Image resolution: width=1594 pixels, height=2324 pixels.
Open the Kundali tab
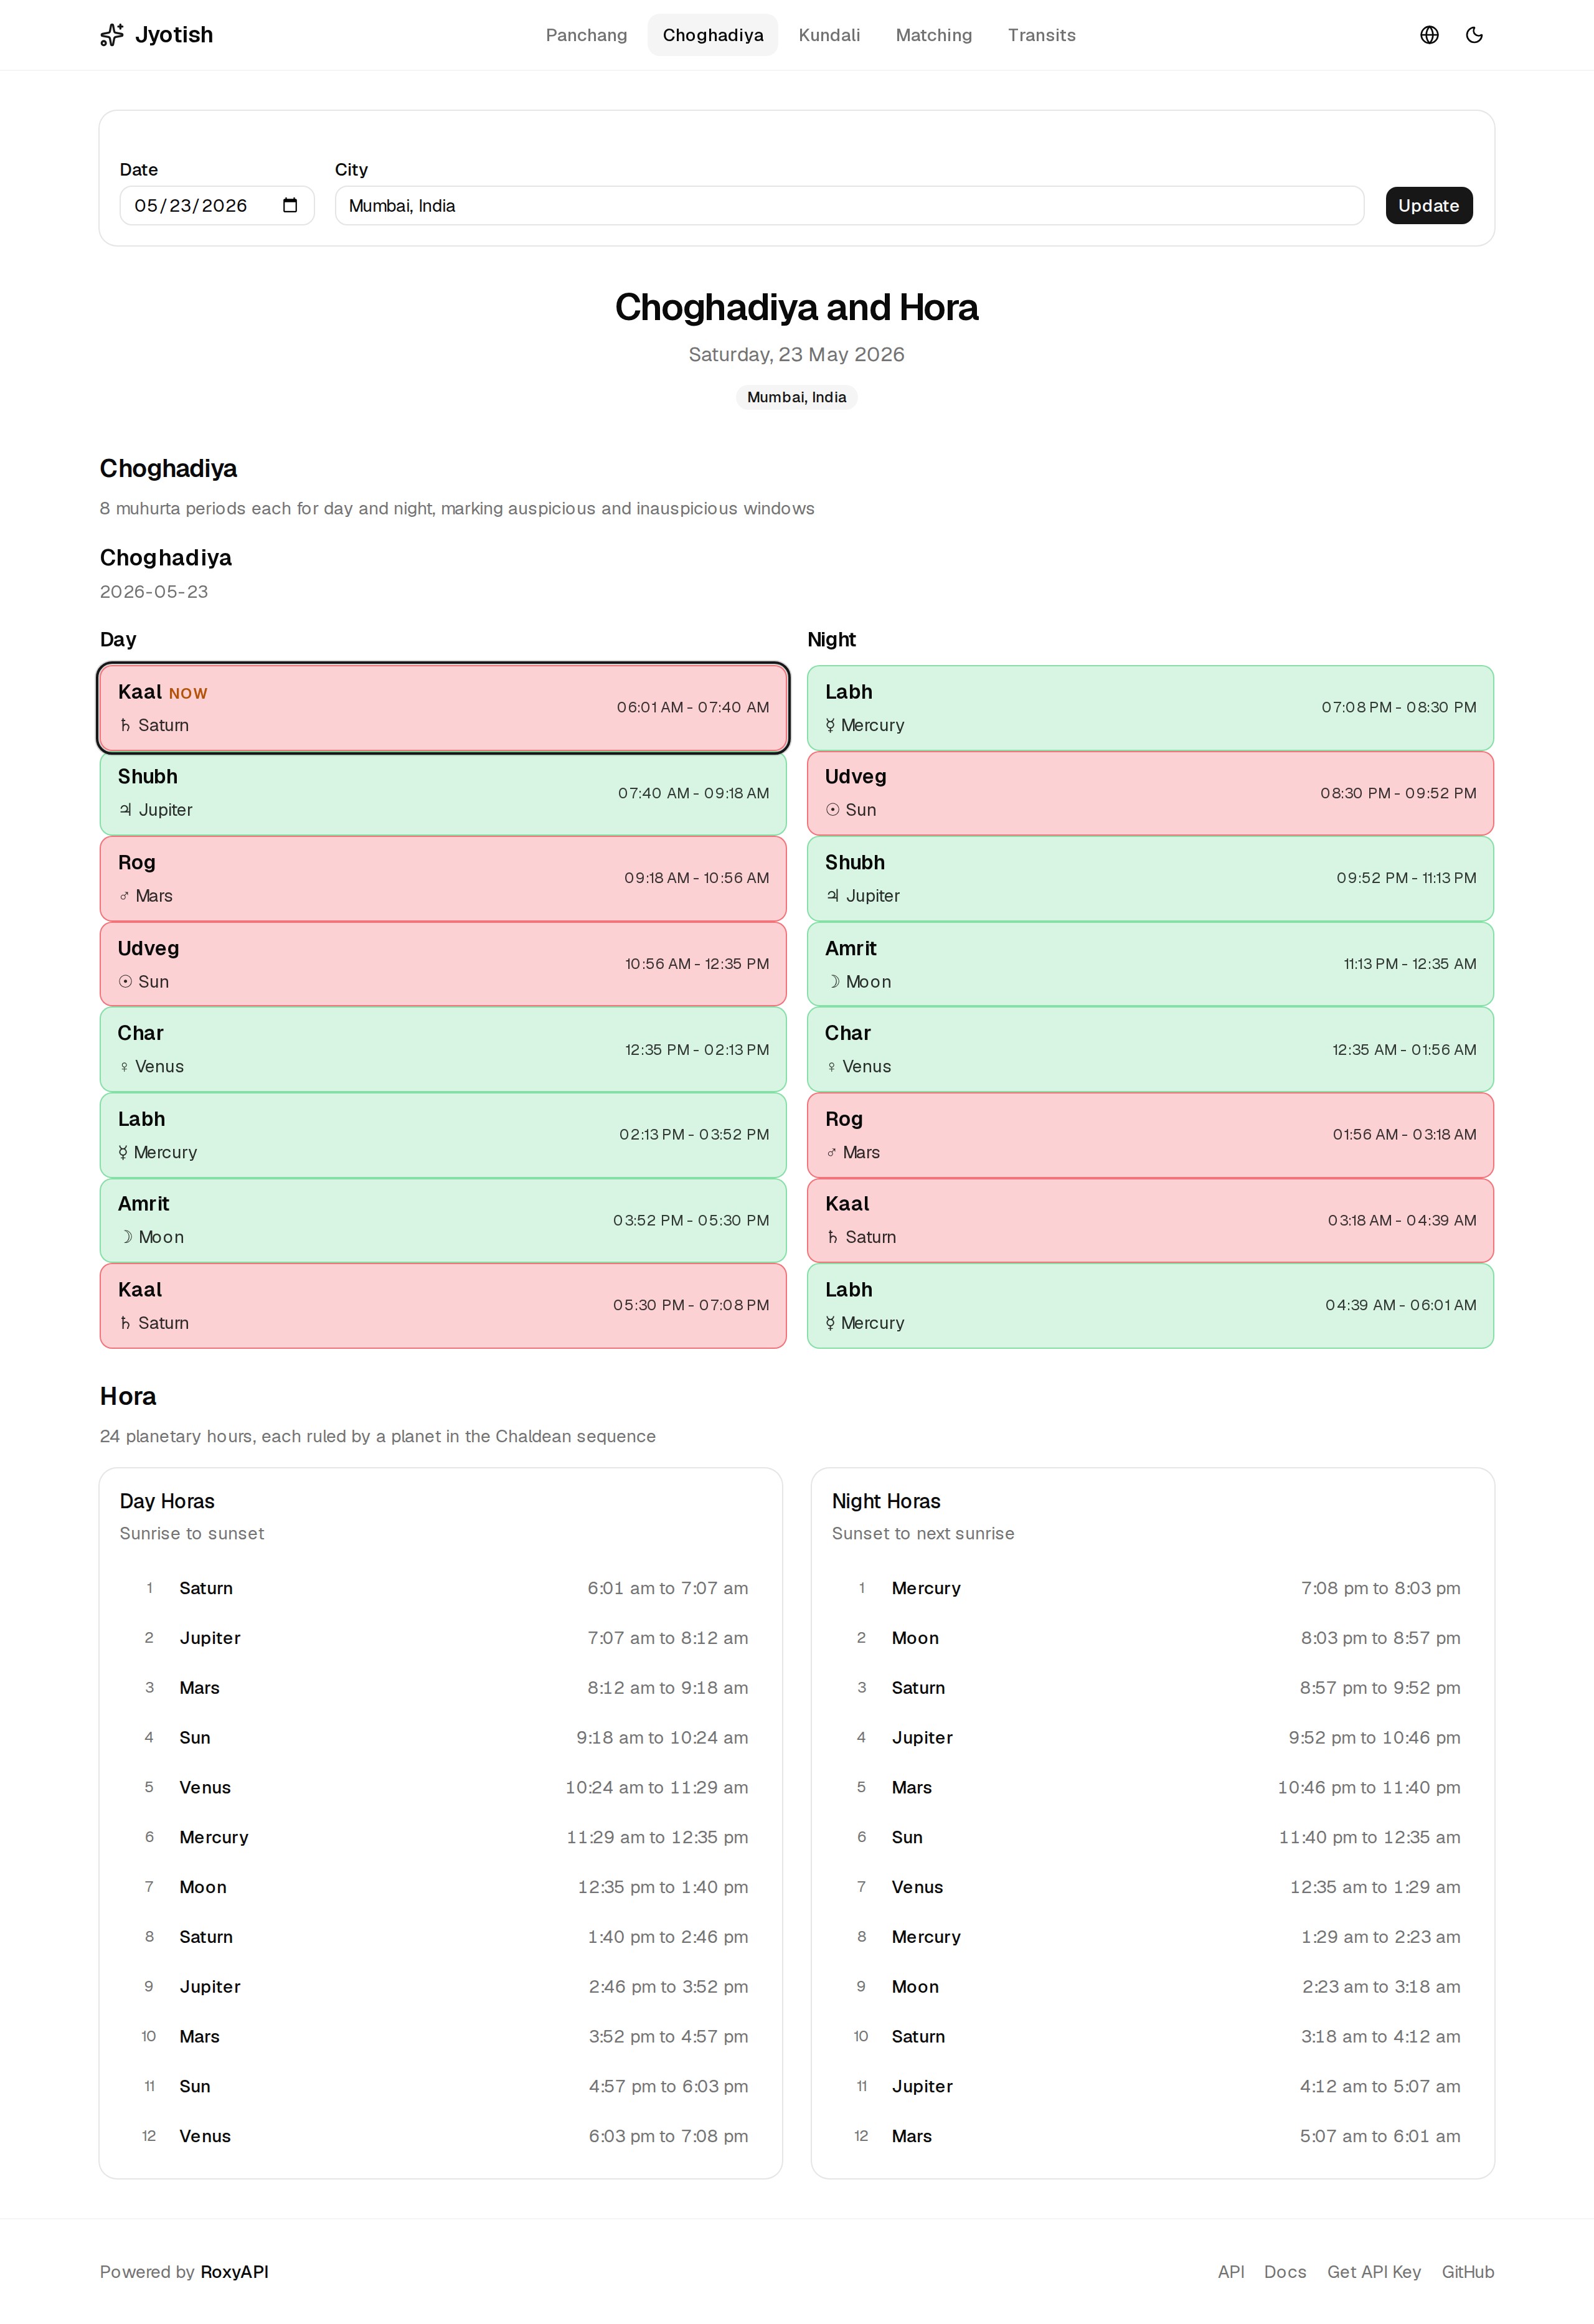point(829,35)
